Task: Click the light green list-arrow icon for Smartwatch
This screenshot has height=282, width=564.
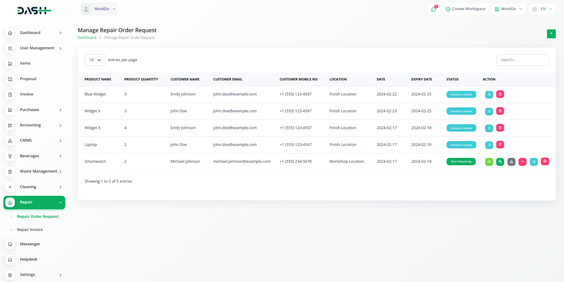Action: click(x=489, y=162)
